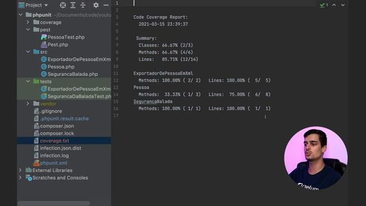The height and width of the screenshot is (206, 366).
Task: Click the inspection checkmark widget in editor
Action: click(324, 5)
